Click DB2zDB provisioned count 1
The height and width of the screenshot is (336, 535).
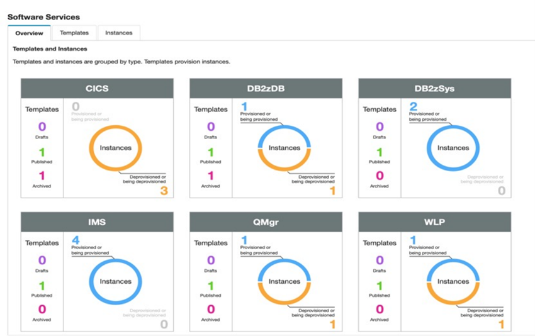(244, 106)
